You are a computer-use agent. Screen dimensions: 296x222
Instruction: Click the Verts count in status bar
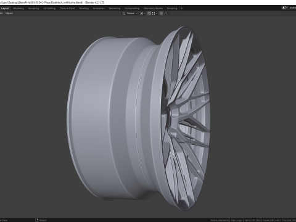(253, 220)
